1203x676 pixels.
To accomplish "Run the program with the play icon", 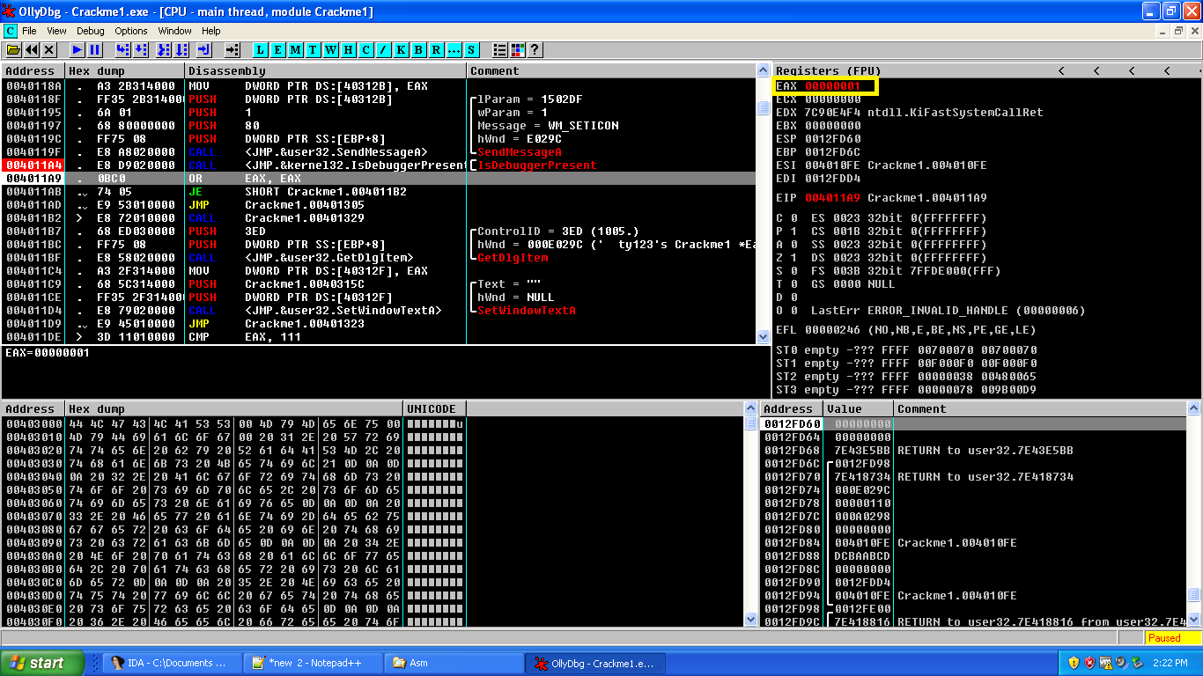I will pyautogui.click(x=77, y=50).
